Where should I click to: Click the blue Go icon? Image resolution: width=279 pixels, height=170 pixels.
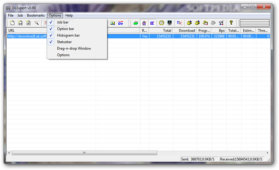coord(120,23)
